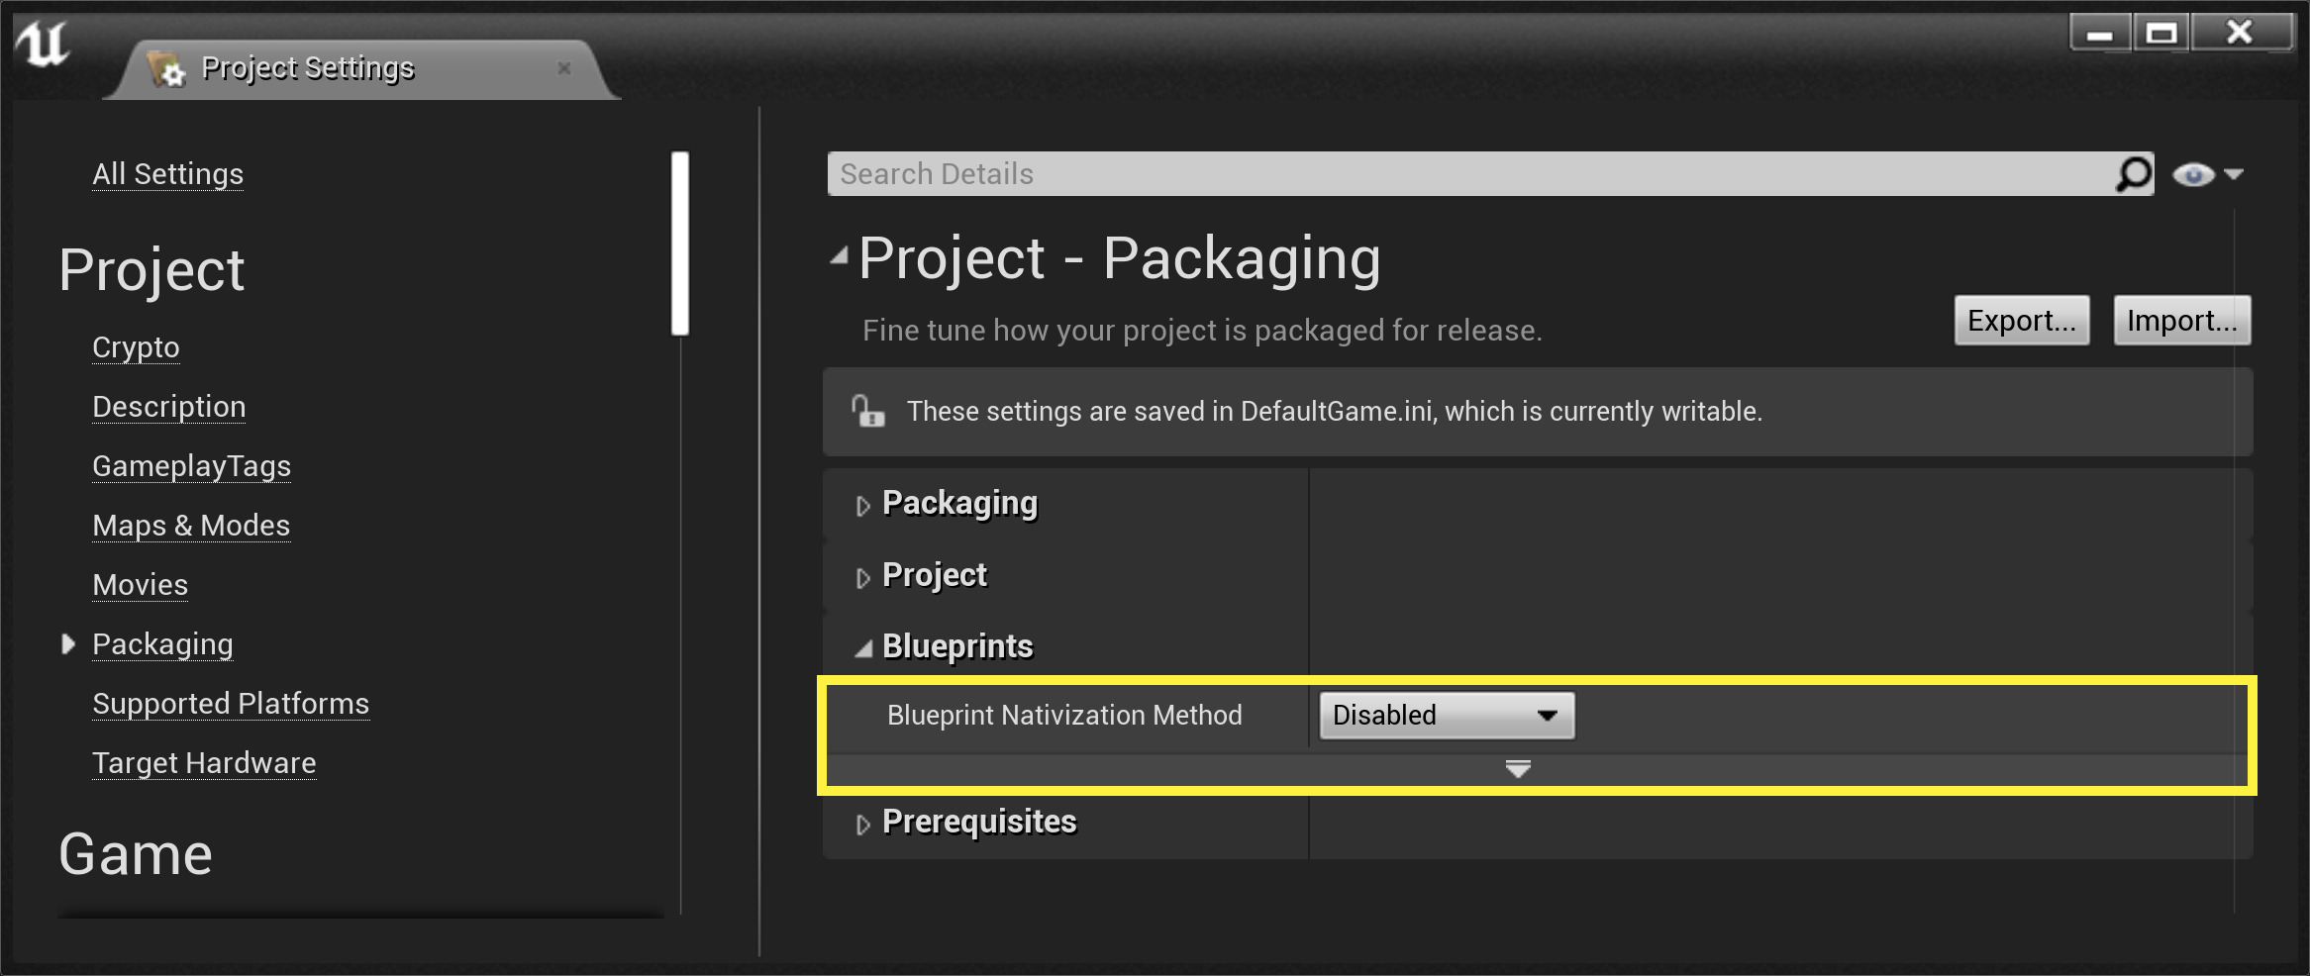This screenshot has width=2310, height=976.
Task: Click the search magnifying glass icon
Action: coord(2133,174)
